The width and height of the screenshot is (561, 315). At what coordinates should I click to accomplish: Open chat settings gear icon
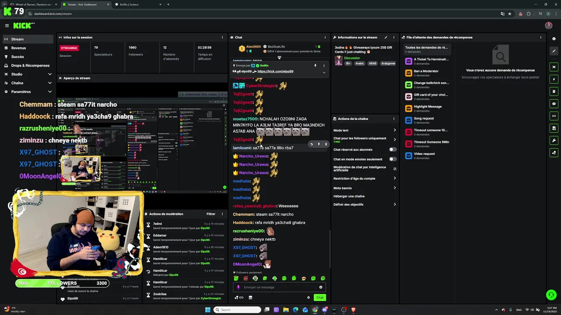coord(309,297)
